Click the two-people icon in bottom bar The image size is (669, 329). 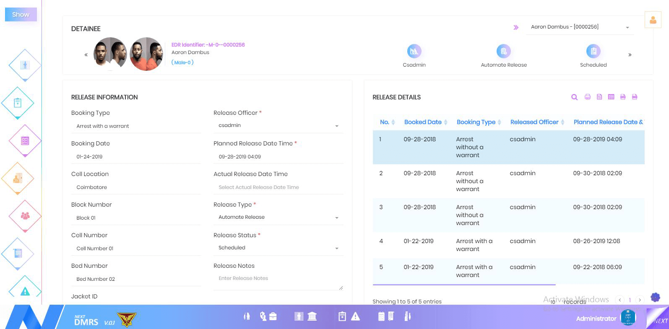(247, 316)
